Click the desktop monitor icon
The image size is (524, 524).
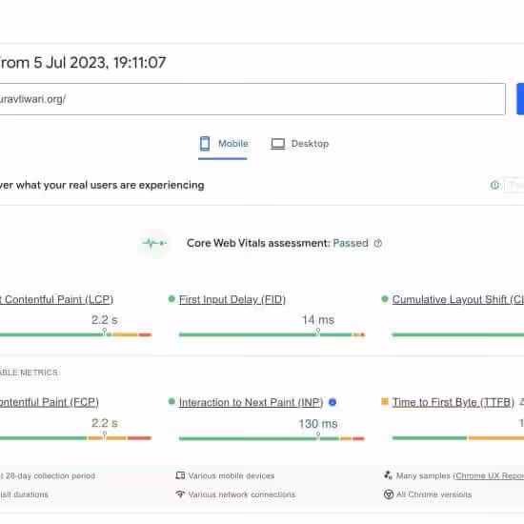pos(277,144)
